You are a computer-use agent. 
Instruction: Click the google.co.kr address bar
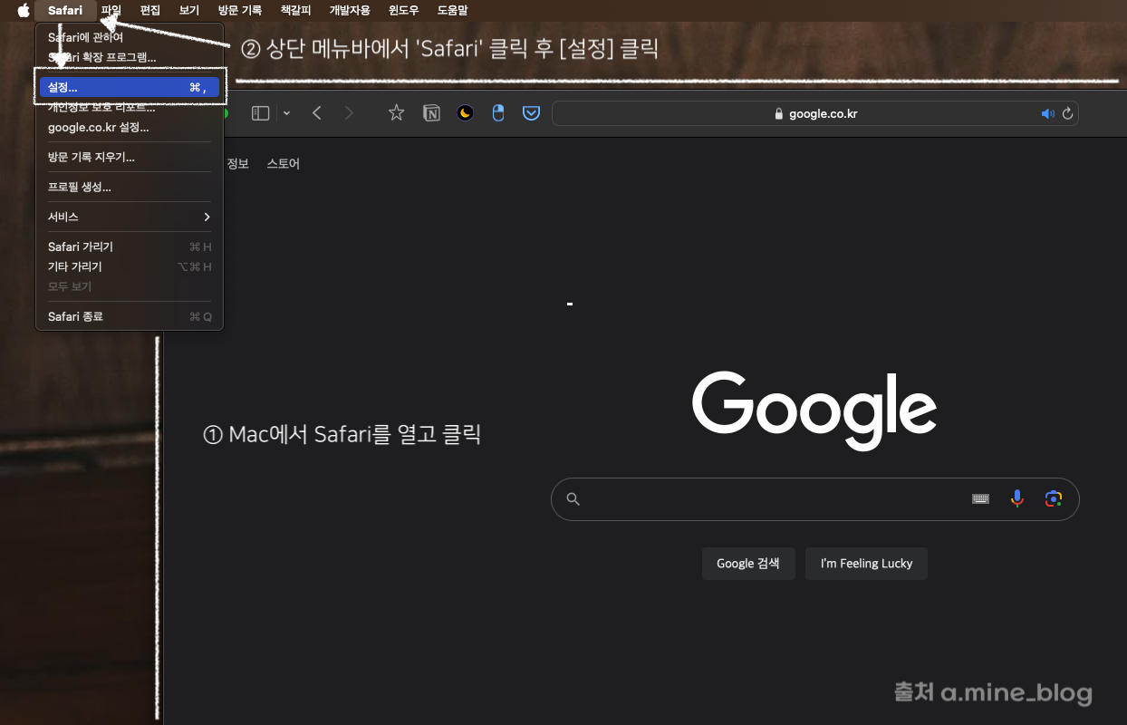[815, 114]
